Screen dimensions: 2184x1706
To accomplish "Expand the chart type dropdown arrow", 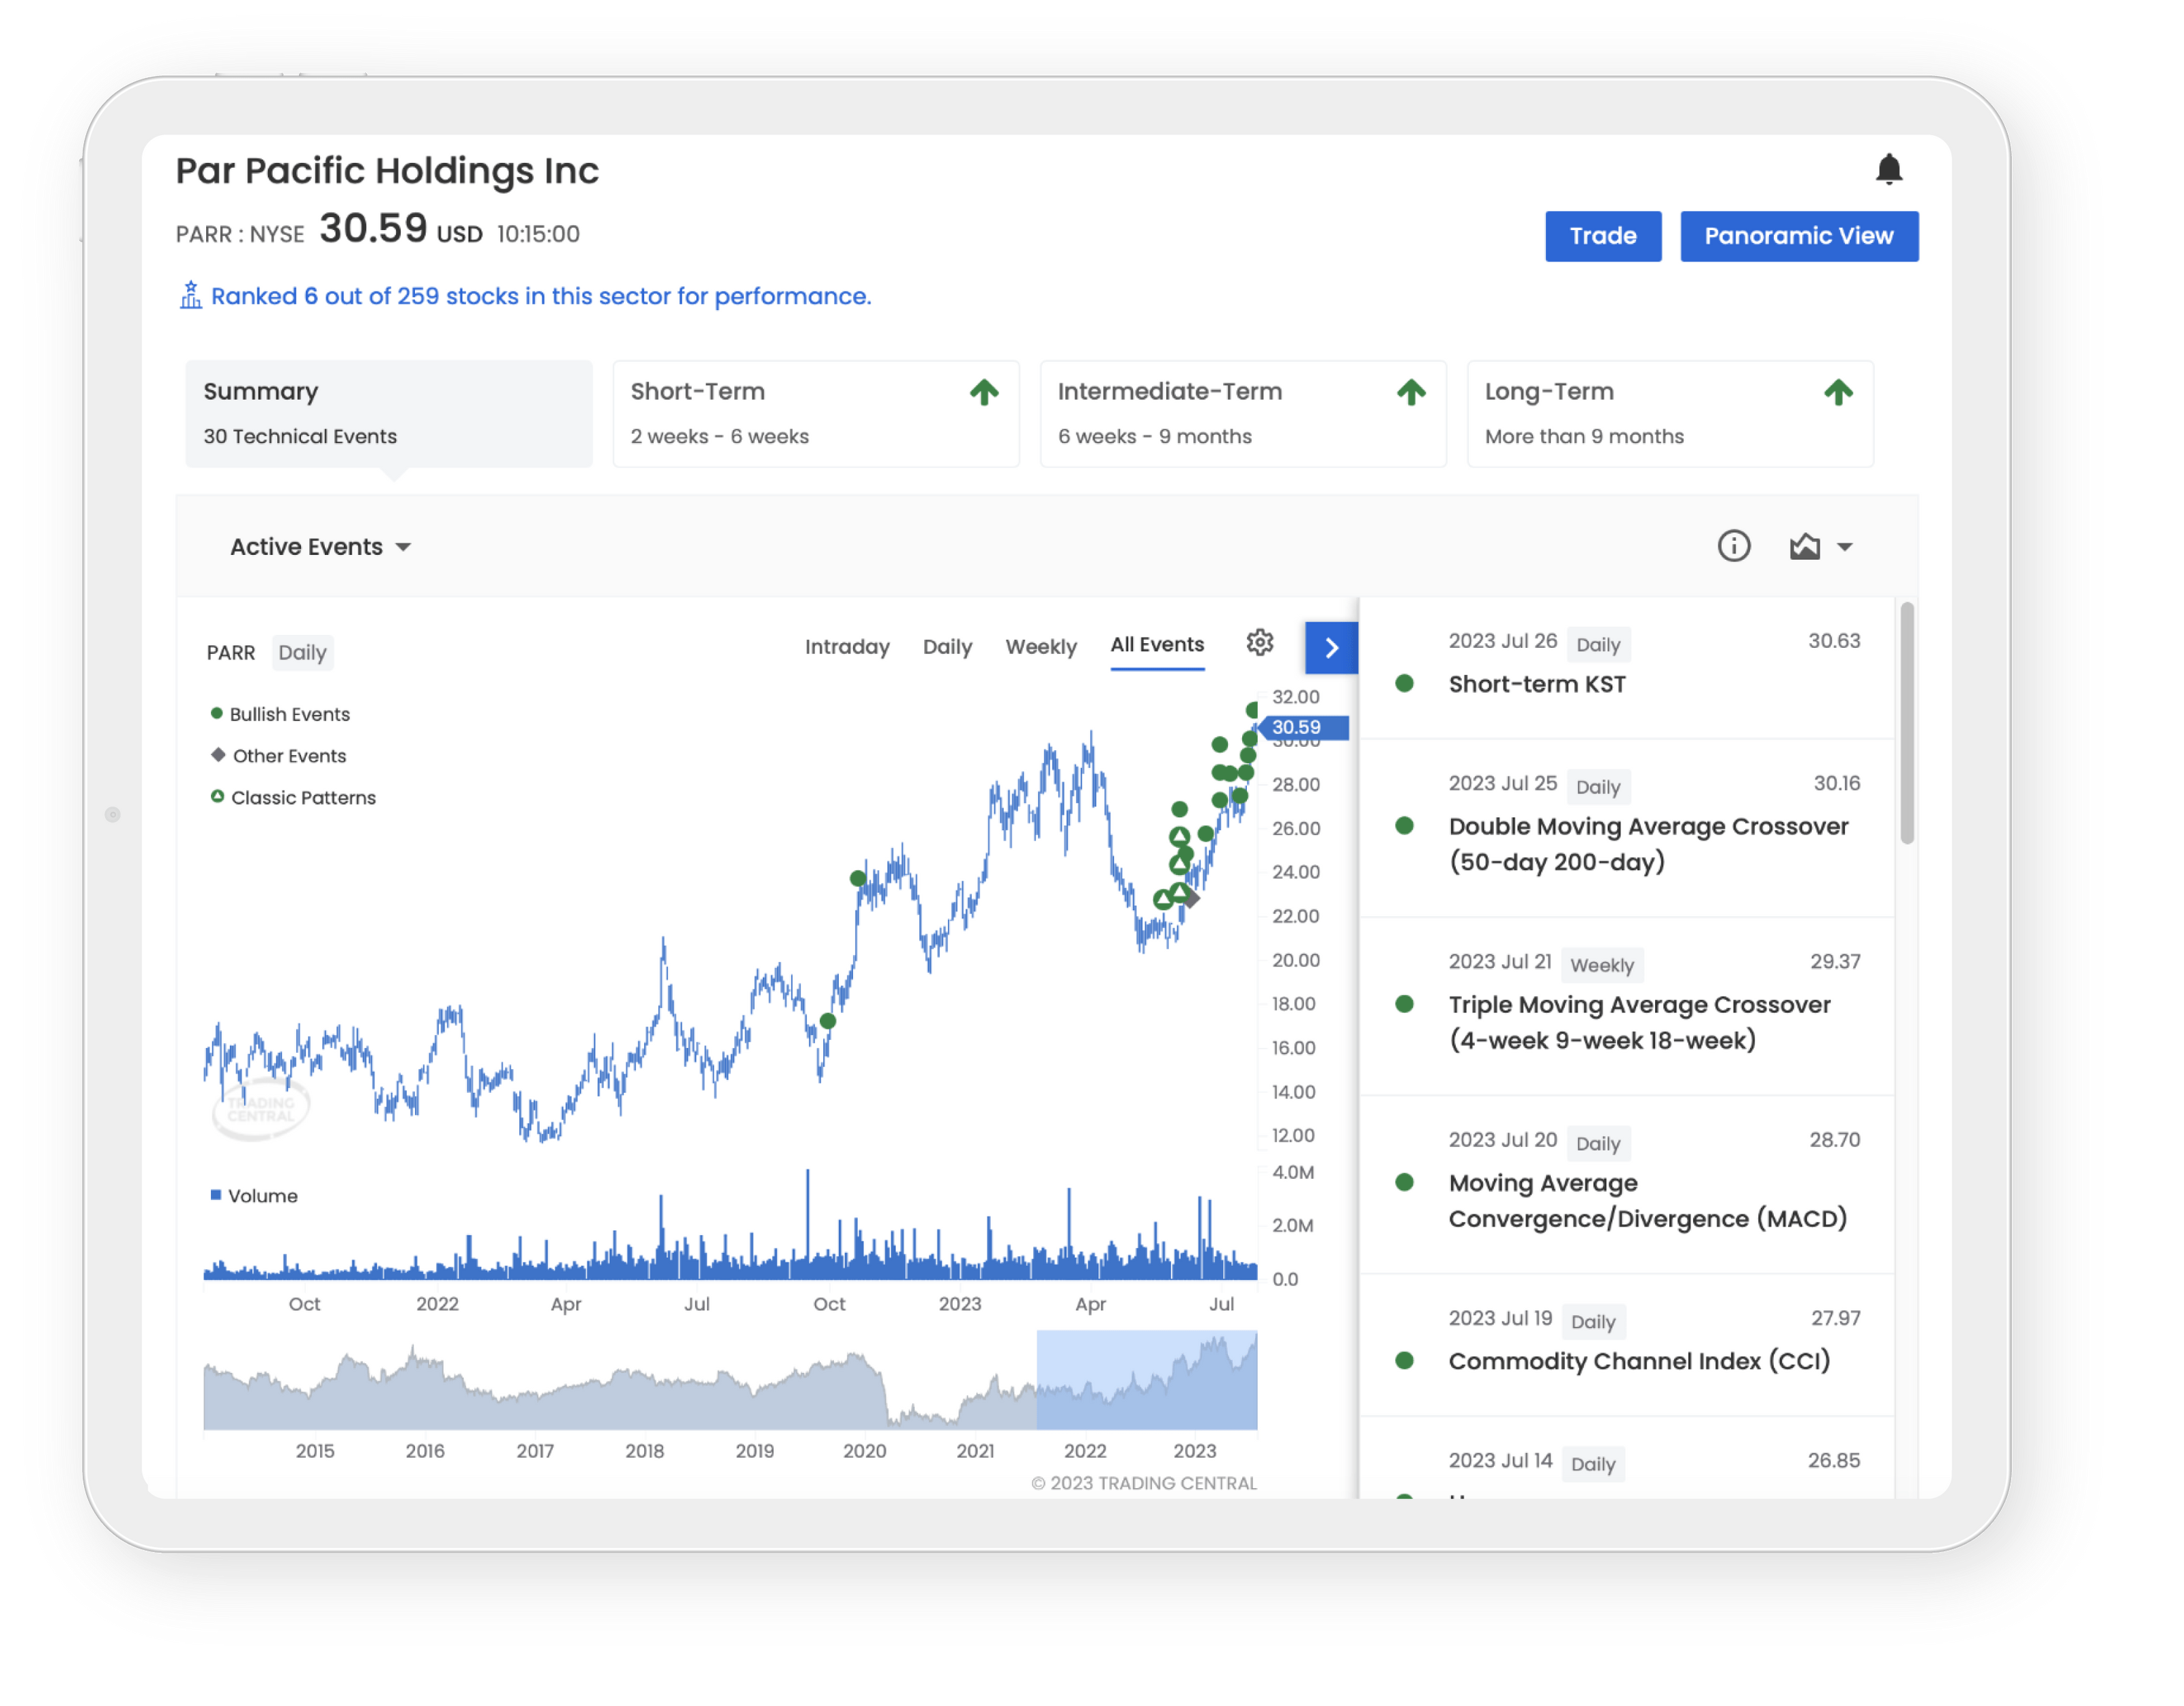I will tap(1845, 546).
